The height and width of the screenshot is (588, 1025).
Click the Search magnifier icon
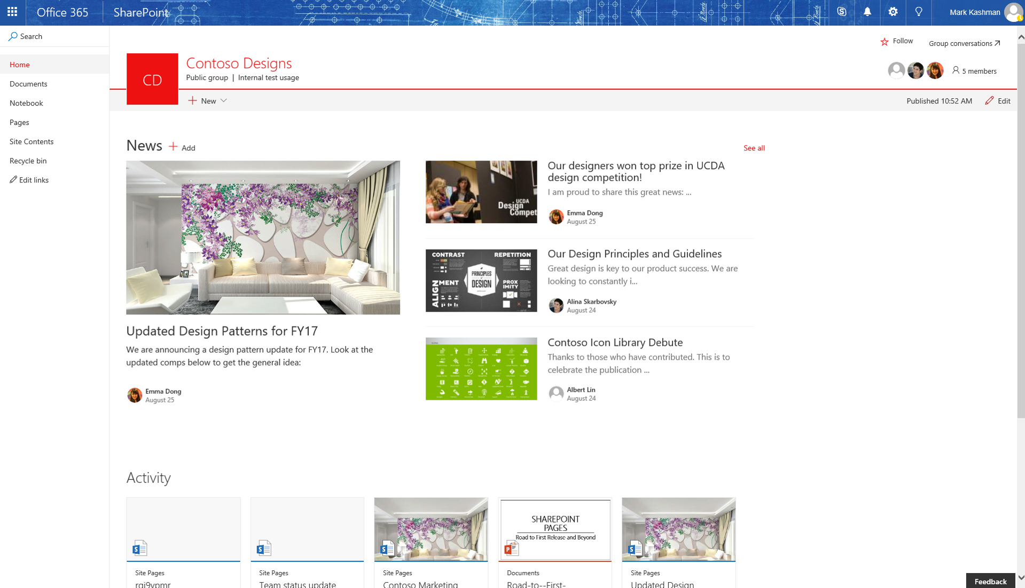12,36
